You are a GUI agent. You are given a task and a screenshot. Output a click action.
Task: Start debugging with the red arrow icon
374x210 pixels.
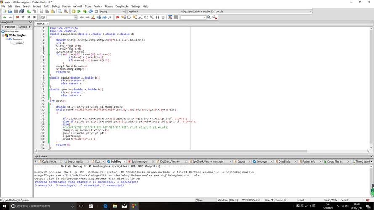118,17
